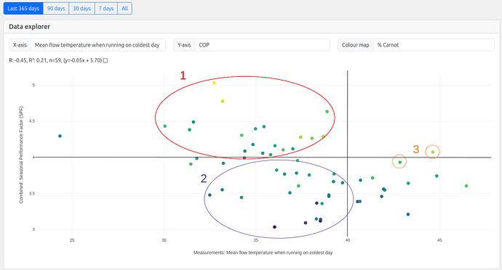Select the yellow point near COP 4.8
This screenshot has width=502, height=270.
pos(223,102)
